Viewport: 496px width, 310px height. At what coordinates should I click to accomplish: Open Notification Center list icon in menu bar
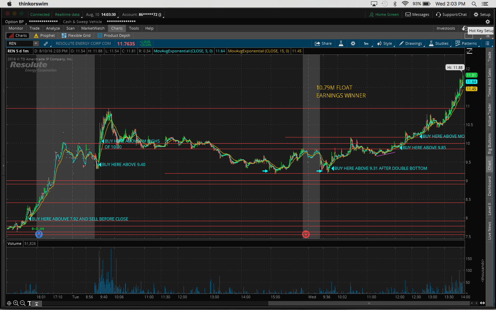(485, 4)
